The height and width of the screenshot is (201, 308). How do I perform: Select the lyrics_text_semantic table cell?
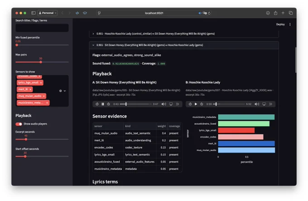pos(140,154)
